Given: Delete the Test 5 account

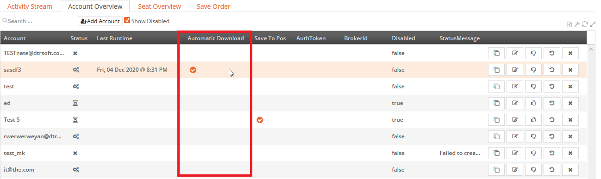Looking at the screenshot, I should pos(570,120).
